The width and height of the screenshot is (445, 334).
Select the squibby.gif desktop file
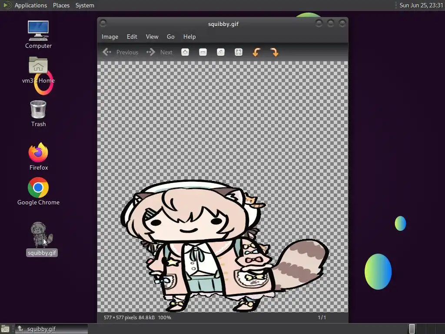tap(42, 239)
